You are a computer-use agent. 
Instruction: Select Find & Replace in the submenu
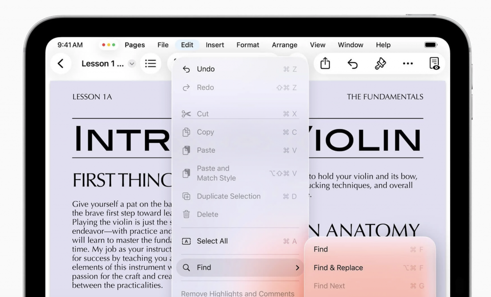(x=338, y=268)
